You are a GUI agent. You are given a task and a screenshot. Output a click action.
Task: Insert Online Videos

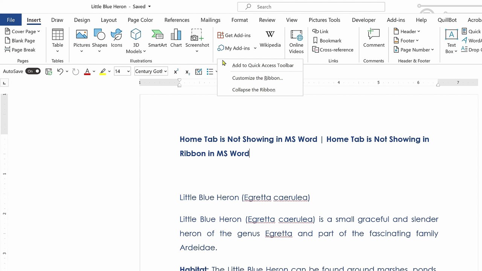click(x=296, y=41)
